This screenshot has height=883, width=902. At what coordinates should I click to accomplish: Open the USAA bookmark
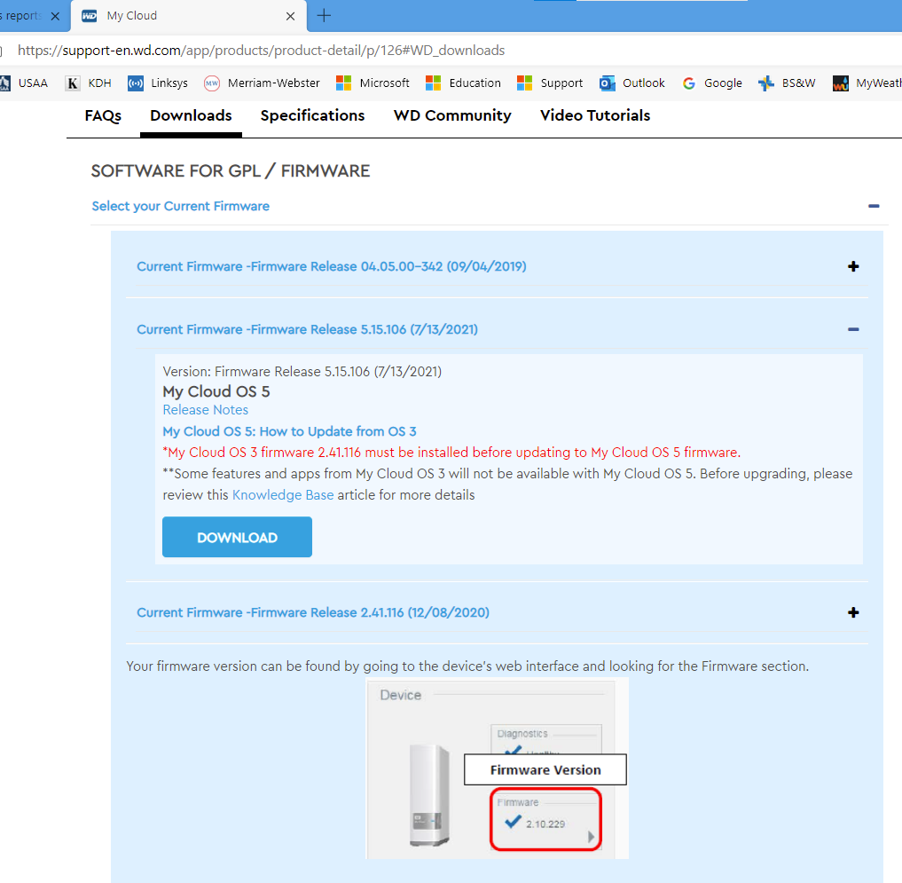click(x=24, y=83)
